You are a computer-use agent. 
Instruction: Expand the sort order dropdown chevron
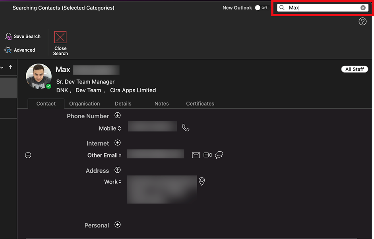pos(2,67)
